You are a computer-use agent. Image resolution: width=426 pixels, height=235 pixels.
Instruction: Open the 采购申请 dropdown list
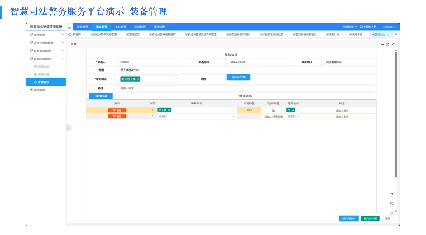click(176, 79)
